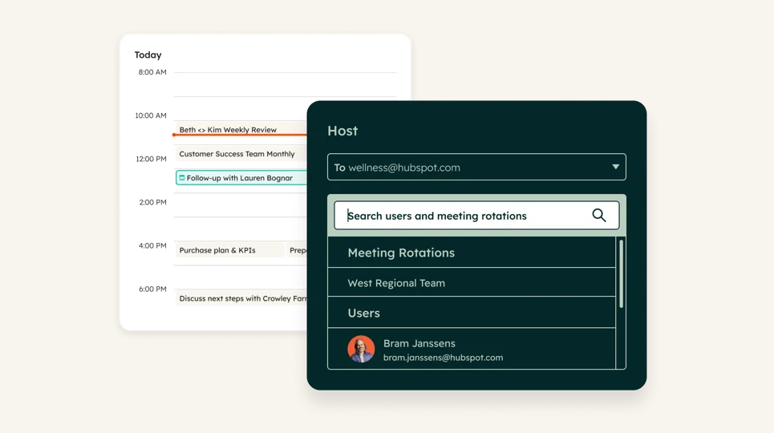Click the bram.janssens@hubspot.com email text
The image size is (774, 433).
(x=443, y=358)
